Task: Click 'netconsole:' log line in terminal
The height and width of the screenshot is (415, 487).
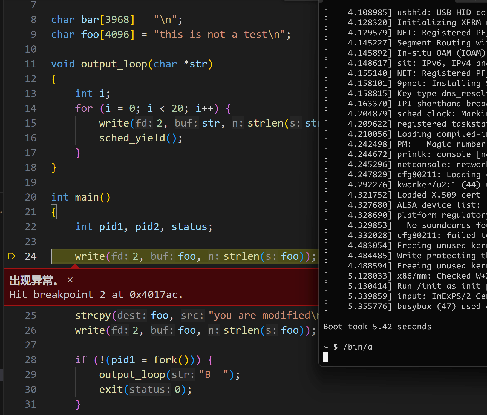Action: click(405, 164)
